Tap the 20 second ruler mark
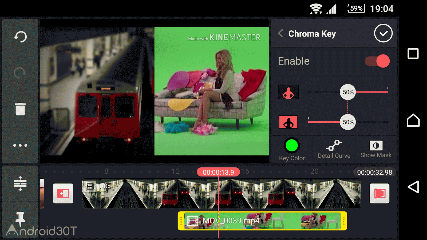This screenshot has width=427, height=240. click(314, 171)
